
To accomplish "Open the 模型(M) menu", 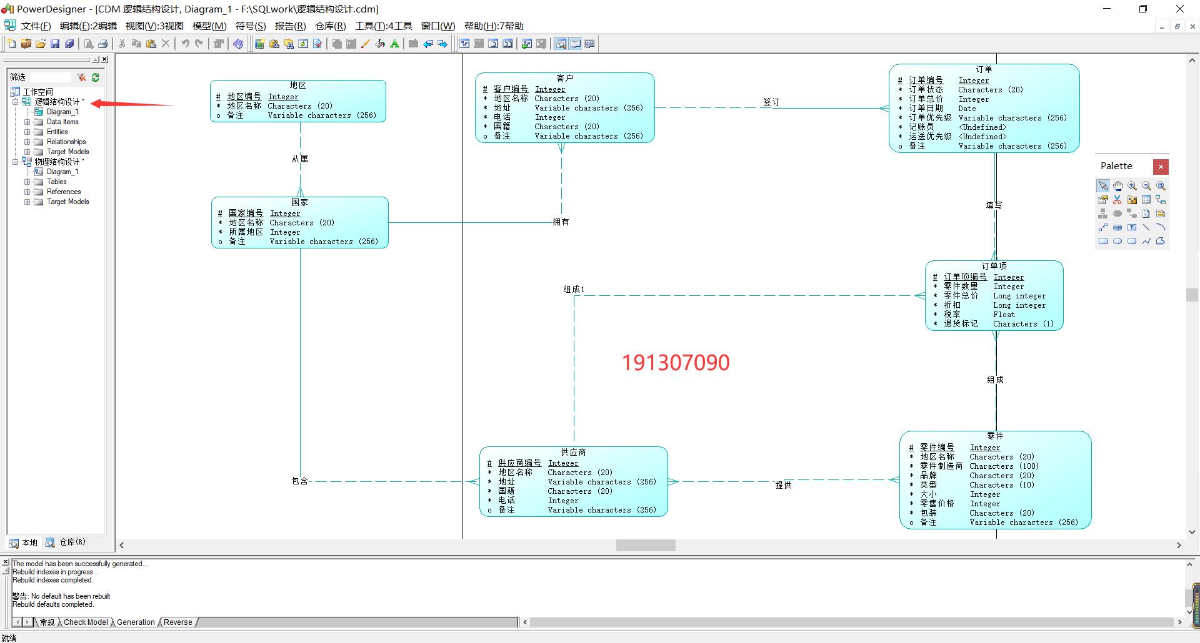I will (x=209, y=26).
